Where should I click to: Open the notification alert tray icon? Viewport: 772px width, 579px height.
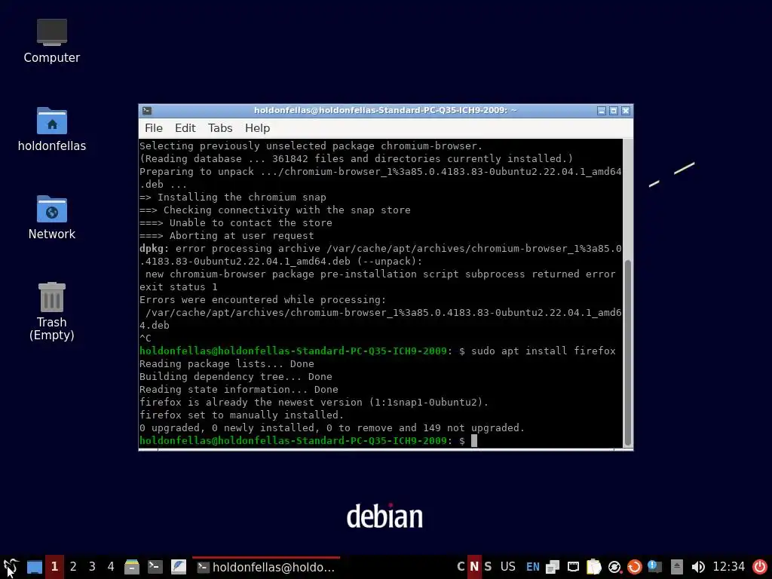[654, 567]
